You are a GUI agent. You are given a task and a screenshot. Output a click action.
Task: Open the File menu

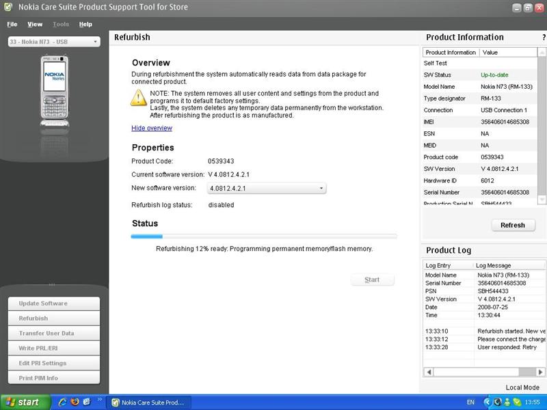(x=12, y=24)
